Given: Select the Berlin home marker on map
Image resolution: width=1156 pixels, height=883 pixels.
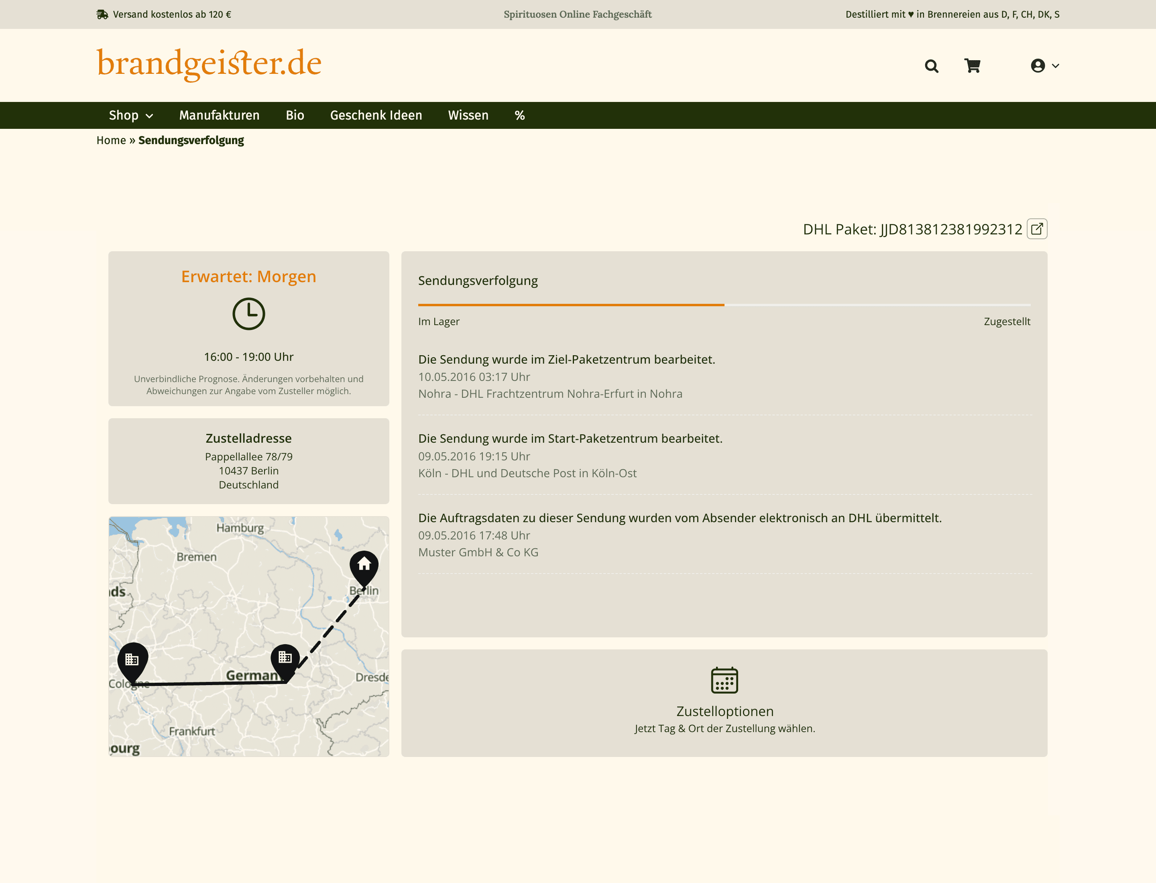Looking at the screenshot, I should click(364, 569).
